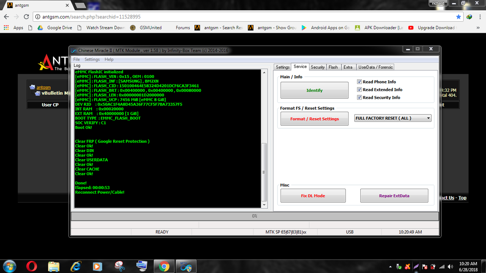Screen dimensions: 486x273
Task: Open Settings menu in Chinese Miracle
Action: click(x=92, y=59)
